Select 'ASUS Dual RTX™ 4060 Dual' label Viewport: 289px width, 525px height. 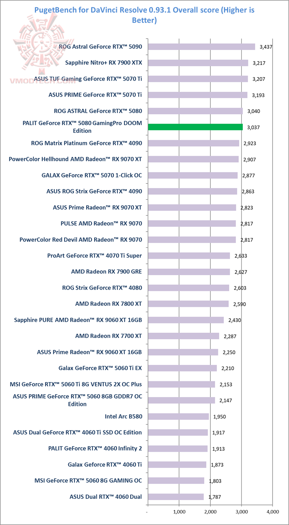tap(106, 497)
